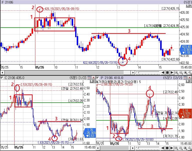Open wrench settings for F 2106 chart

point(190,73)
